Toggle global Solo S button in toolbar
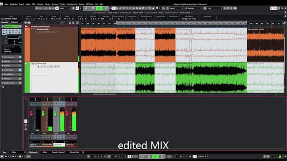Screen dimensions: 287x161 [x=40, y=8]
